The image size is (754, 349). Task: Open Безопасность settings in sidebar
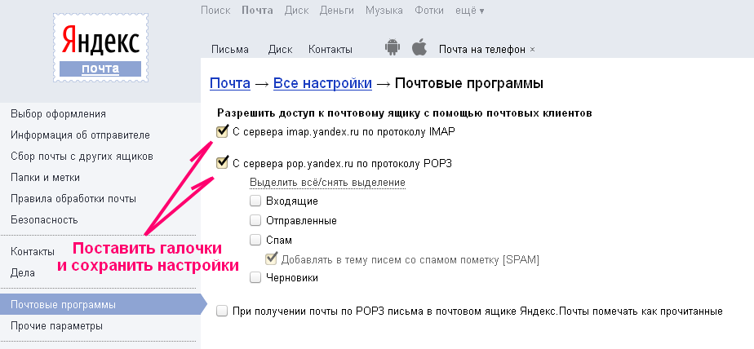(44, 219)
